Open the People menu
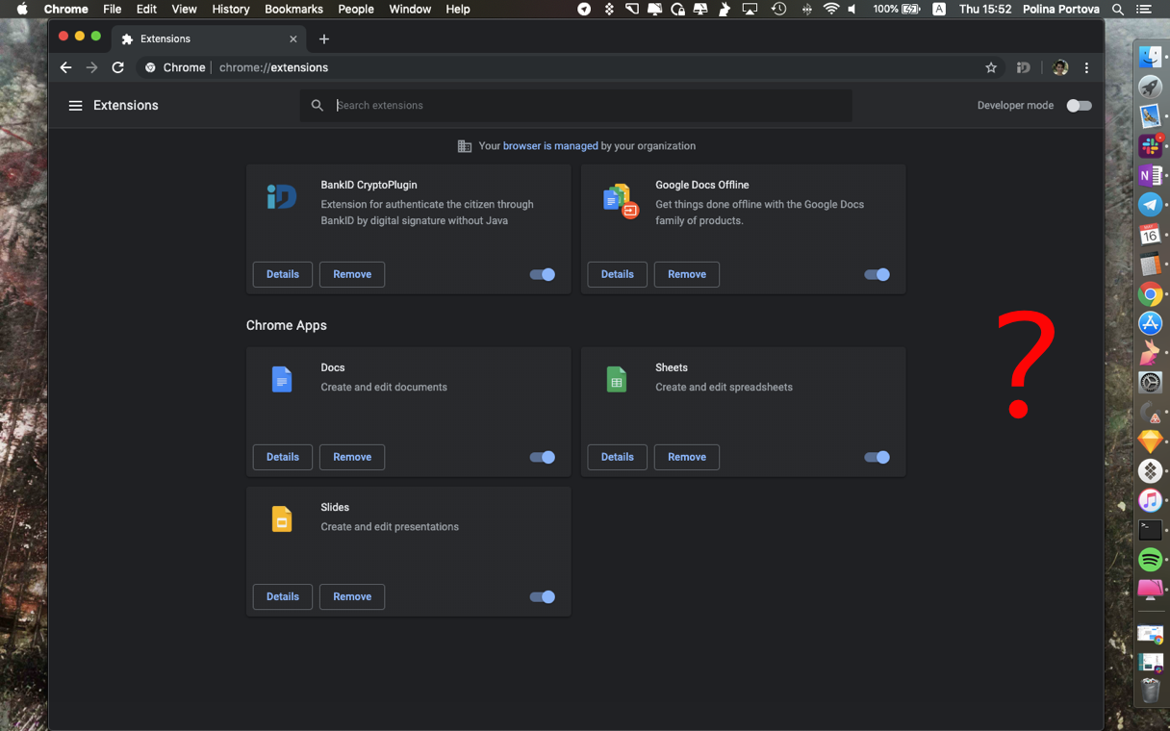 (x=355, y=10)
